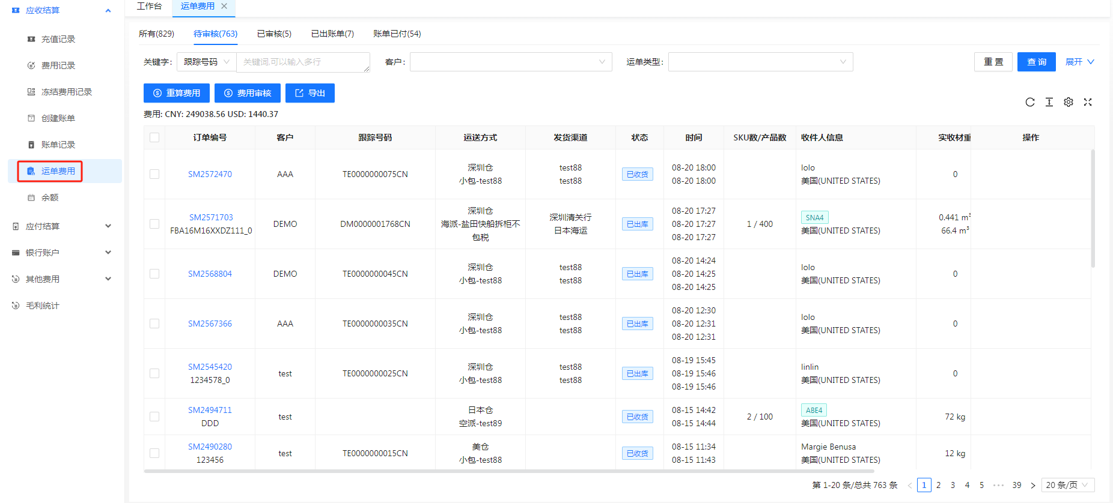1113x503 pixels.
Task: Click the 银行账户 menu icon
Action: (16, 253)
